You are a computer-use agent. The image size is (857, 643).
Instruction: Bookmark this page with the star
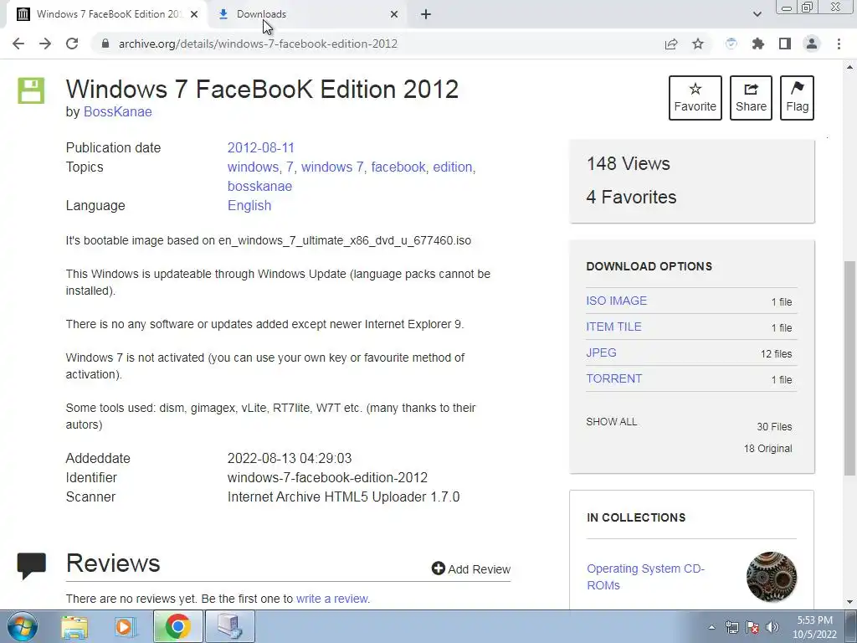click(x=698, y=44)
